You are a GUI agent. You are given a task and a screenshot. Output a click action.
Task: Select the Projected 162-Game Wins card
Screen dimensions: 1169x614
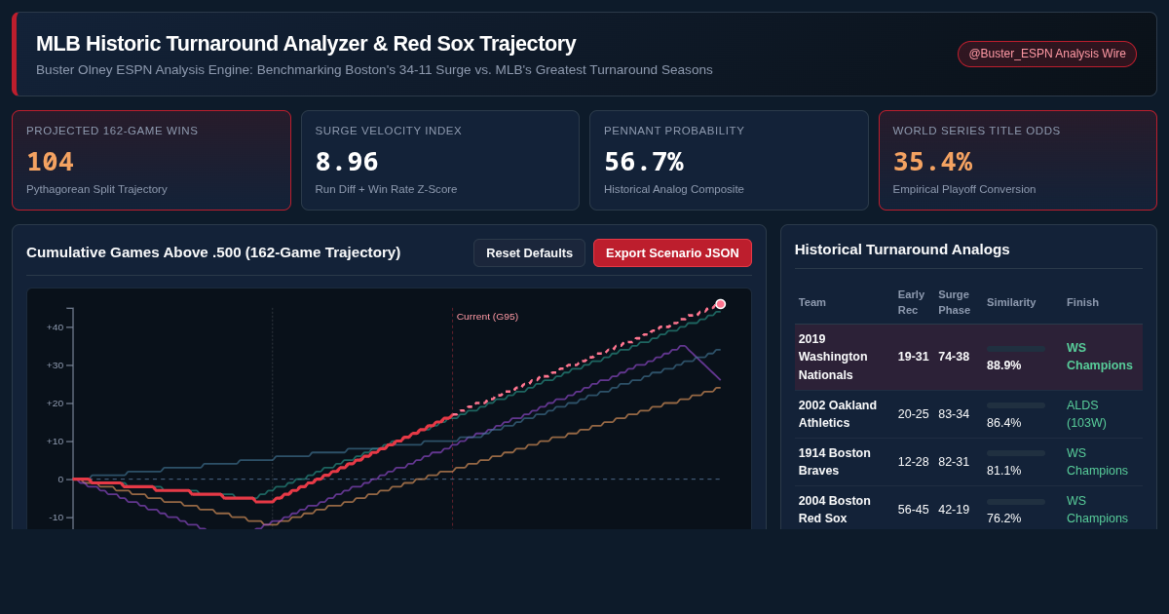point(151,160)
